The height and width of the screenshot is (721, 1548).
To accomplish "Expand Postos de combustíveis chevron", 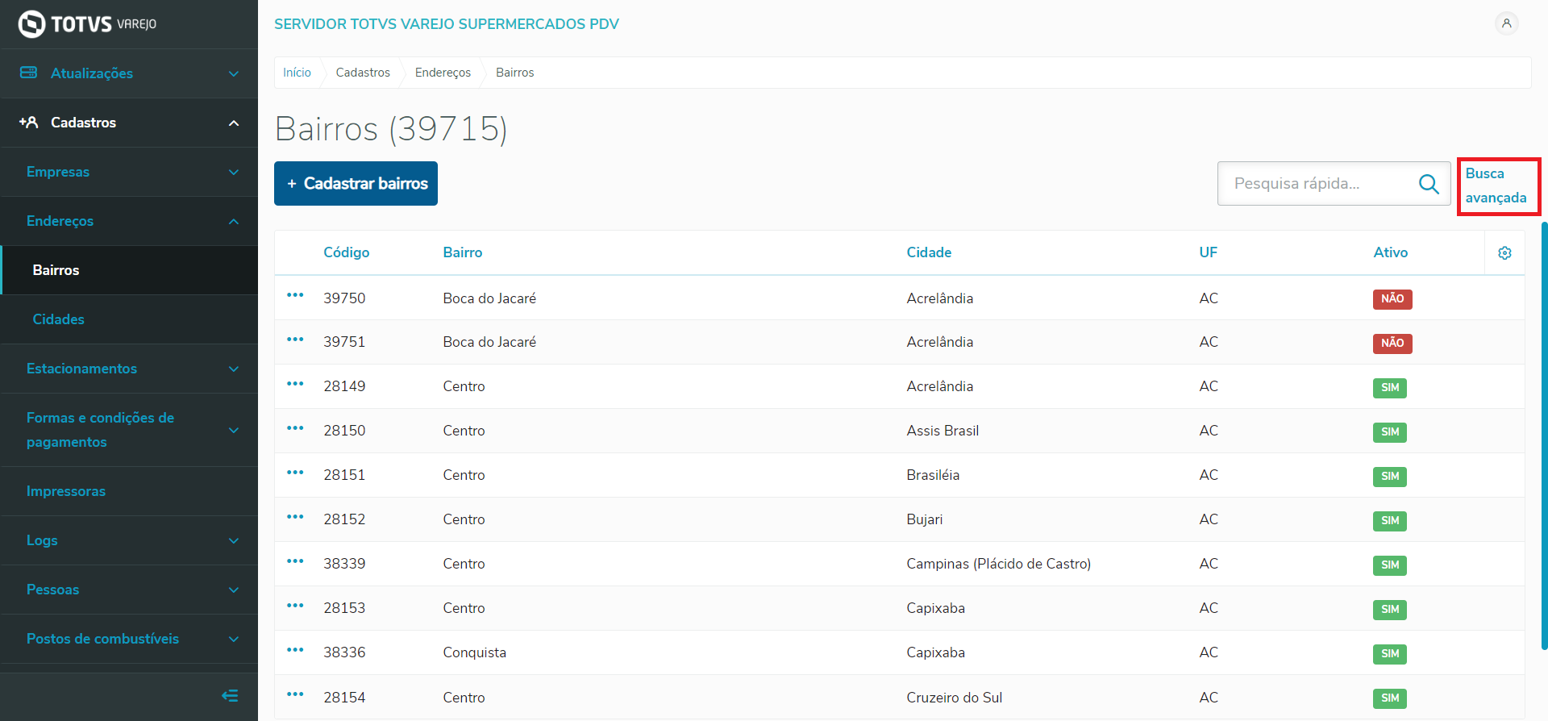I will (x=234, y=640).
